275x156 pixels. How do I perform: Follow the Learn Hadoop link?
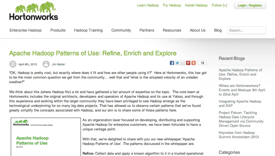click(148, 5)
